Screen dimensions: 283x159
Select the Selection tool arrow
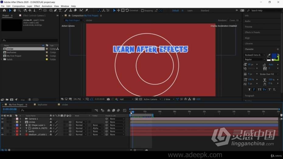pyautogui.click(x=10, y=10)
